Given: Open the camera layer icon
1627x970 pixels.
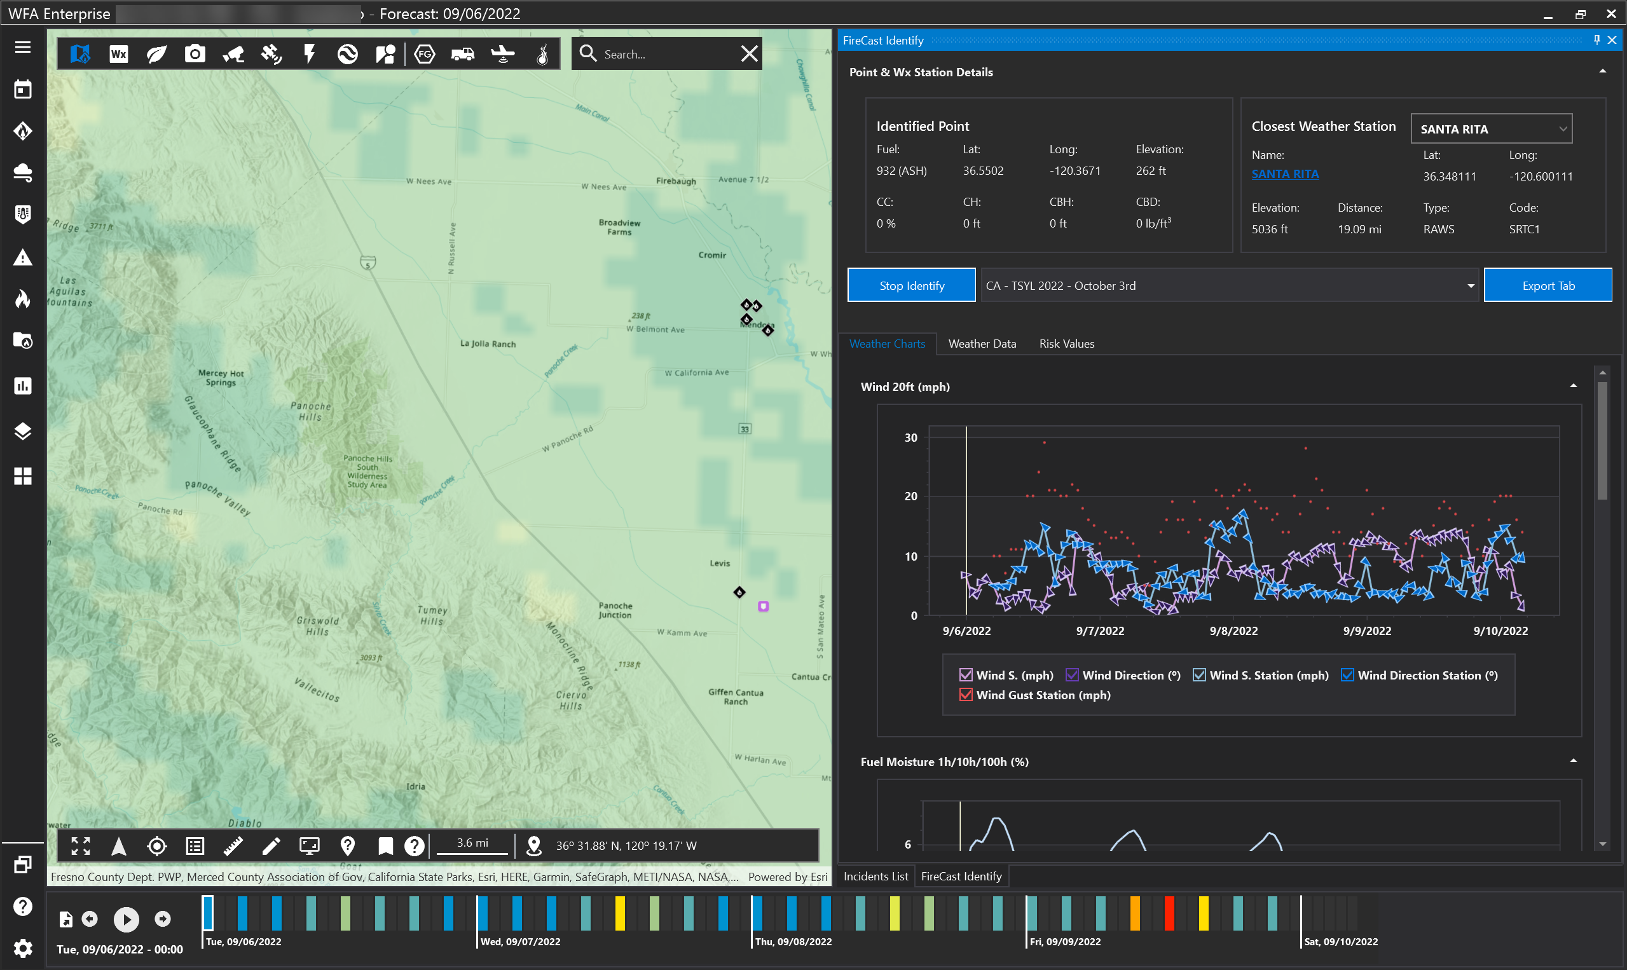Looking at the screenshot, I should pos(195,53).
